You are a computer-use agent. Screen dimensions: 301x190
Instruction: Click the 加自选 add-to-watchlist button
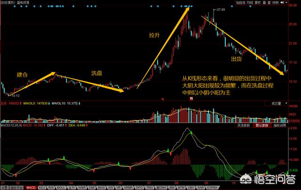240,2
